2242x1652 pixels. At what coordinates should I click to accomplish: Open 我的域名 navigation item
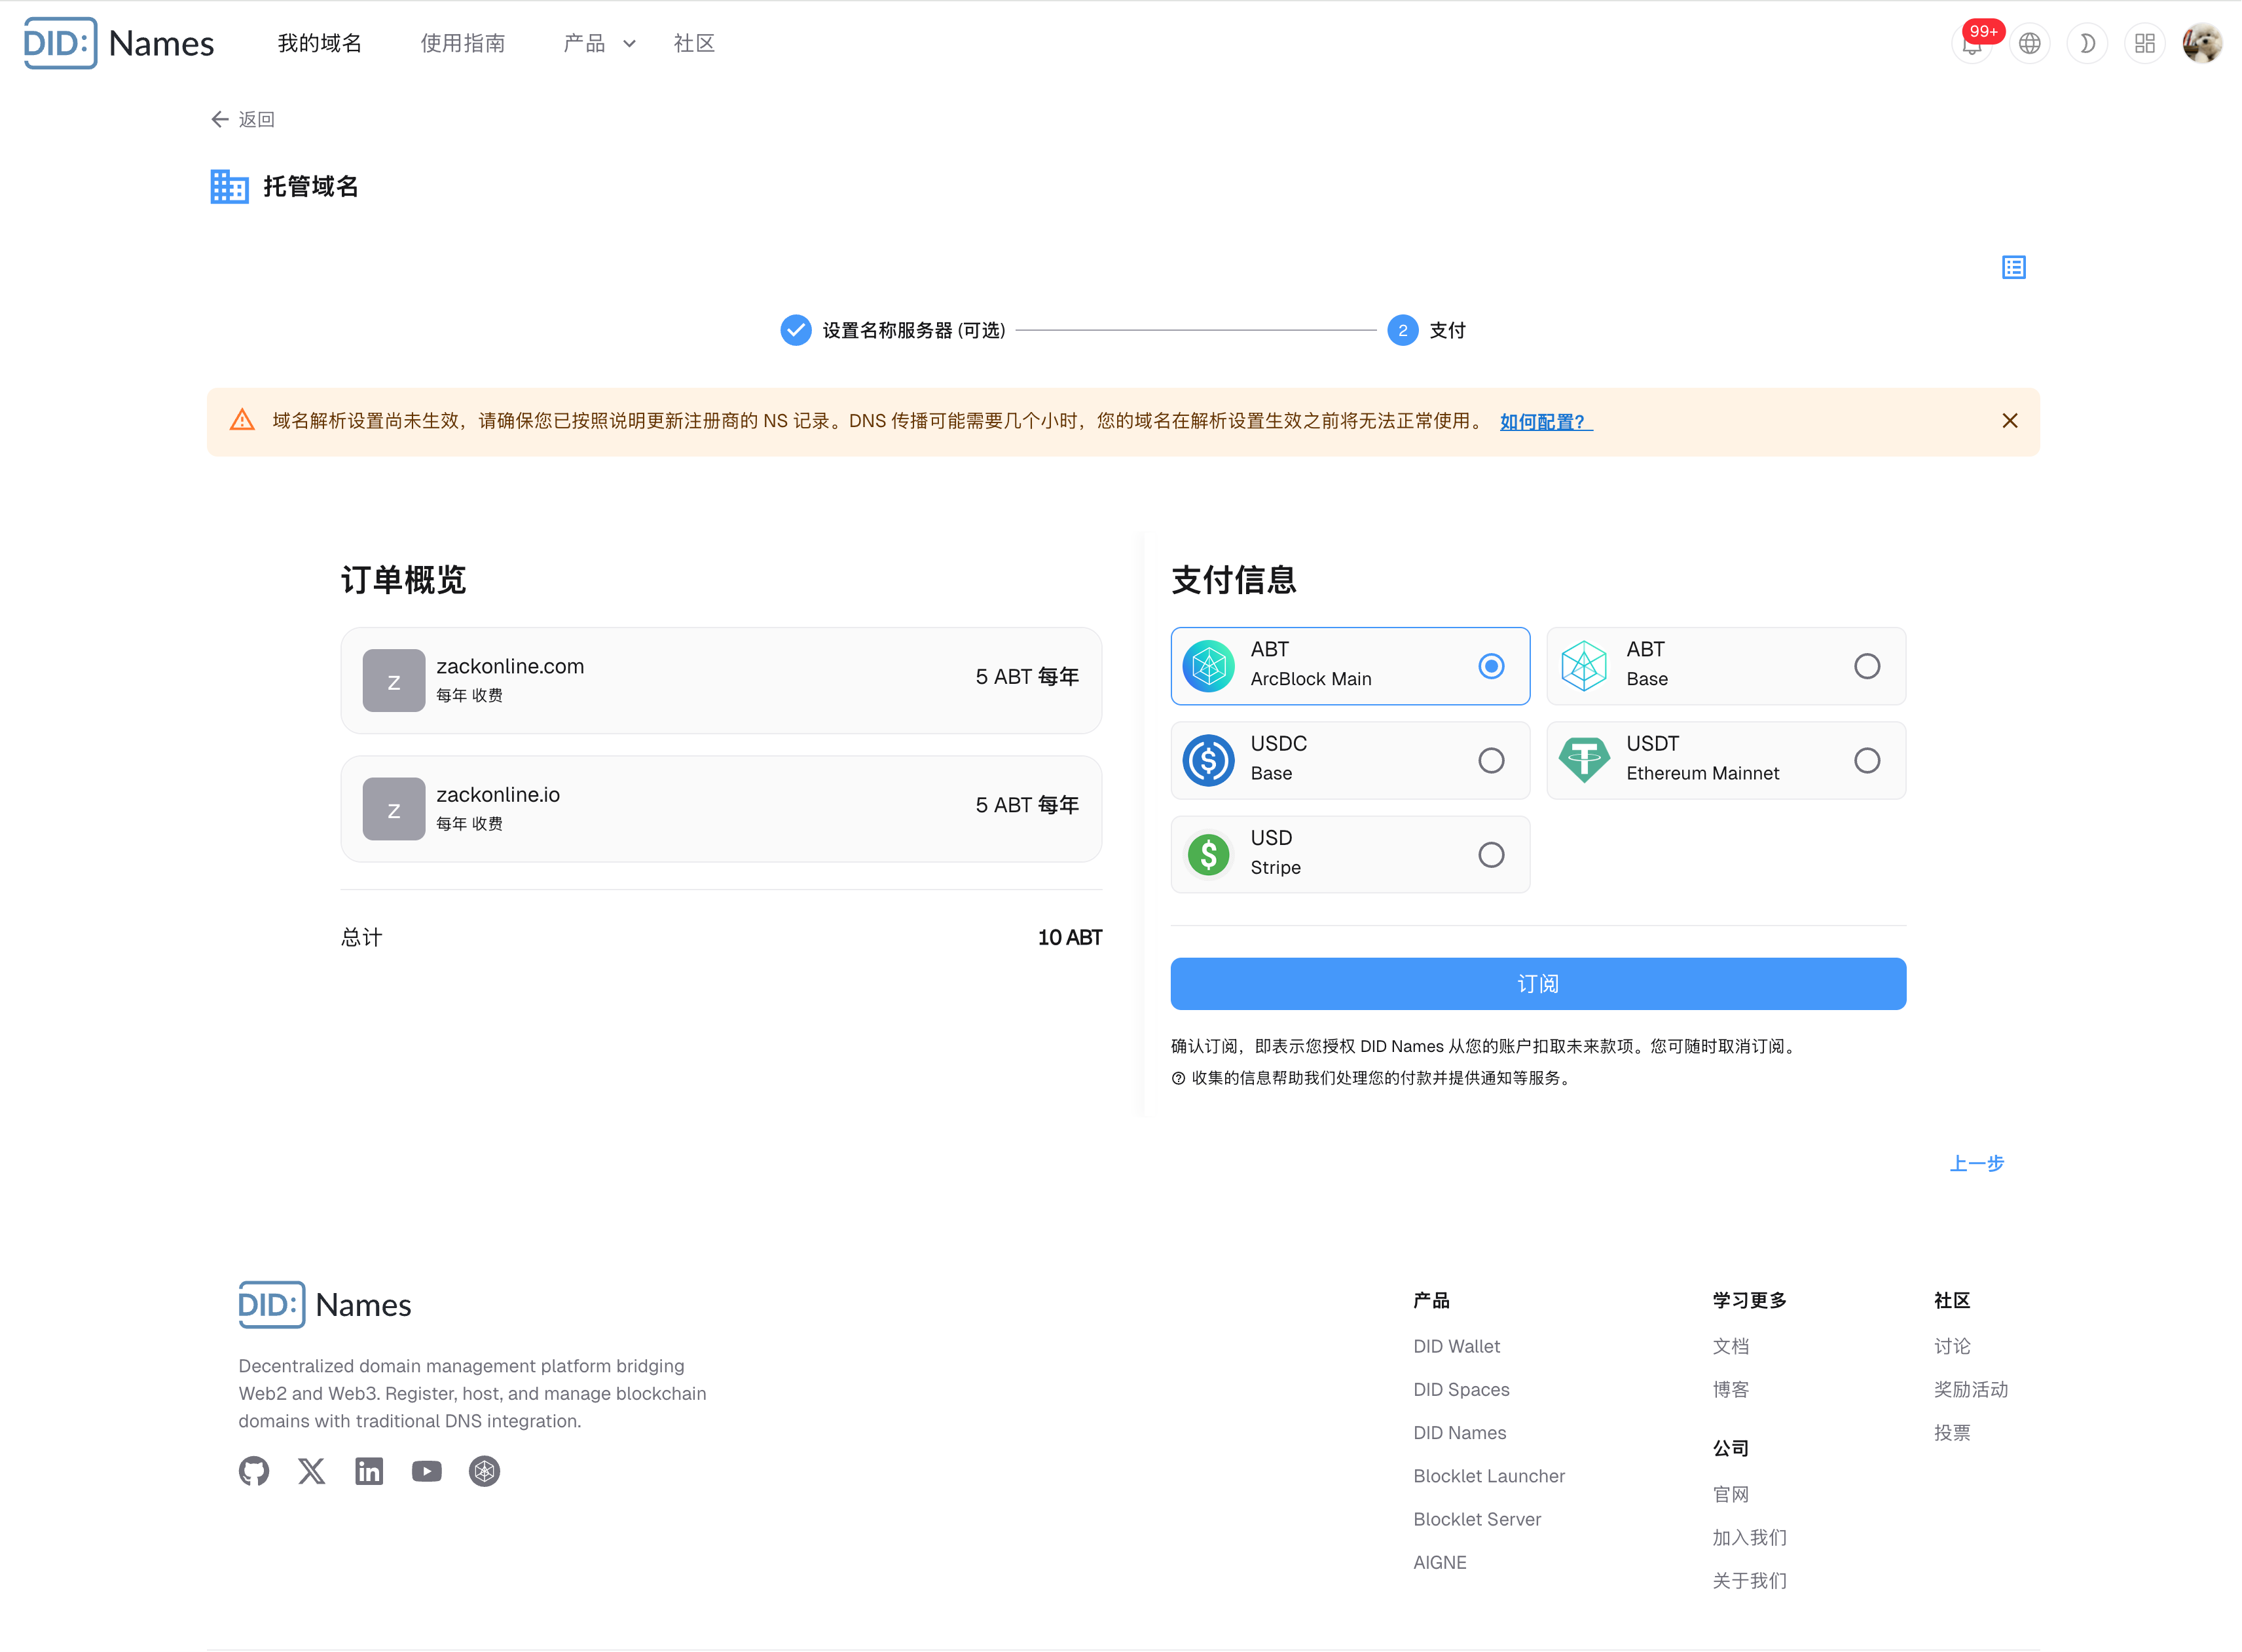pos(320,44)
